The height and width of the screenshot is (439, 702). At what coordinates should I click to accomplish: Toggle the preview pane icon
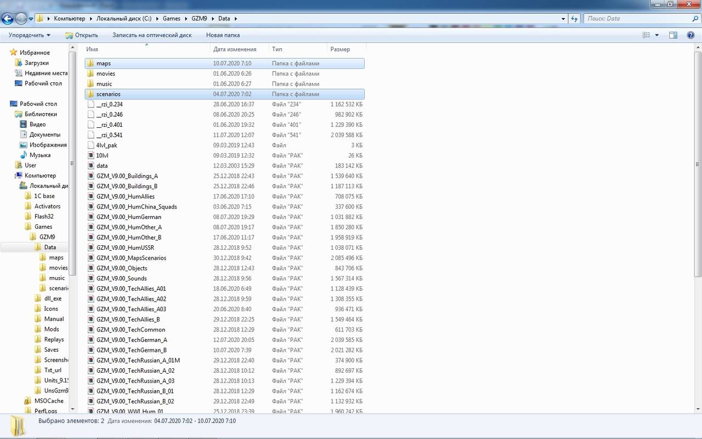(x=673, y=35)
